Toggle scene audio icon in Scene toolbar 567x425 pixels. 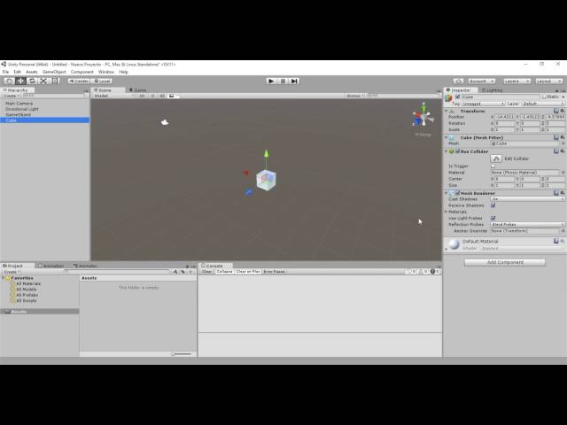[x=161, y=96]
